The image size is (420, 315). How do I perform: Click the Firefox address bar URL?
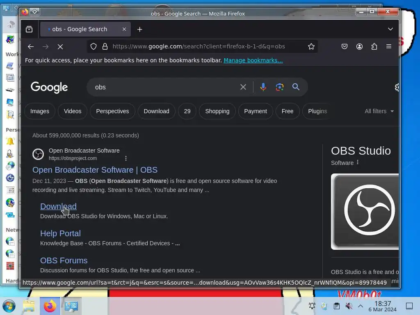[x=199, y=46]
